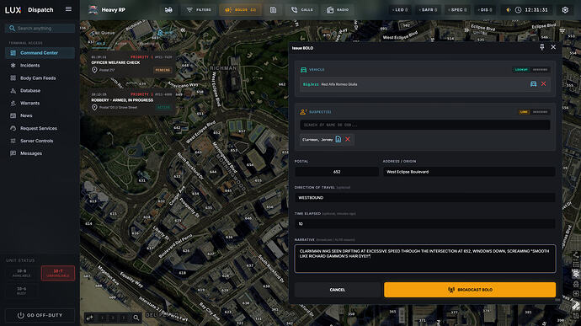This screenshot has height=326, width=581.
Task: Set unit status to 10-8 Available
Action: 22,273
